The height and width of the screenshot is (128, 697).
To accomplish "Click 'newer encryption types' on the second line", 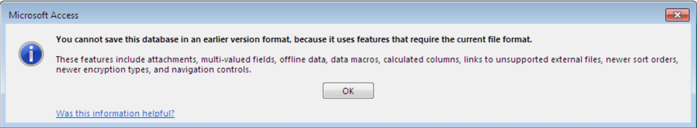I will pos(103,70).
